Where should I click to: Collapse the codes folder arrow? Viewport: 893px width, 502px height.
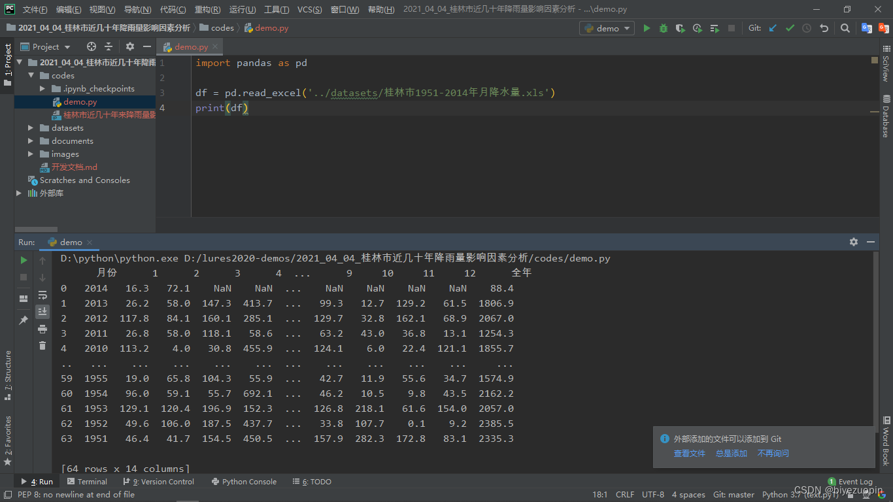tap(31, 76)
